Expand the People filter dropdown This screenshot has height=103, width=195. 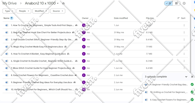point(24,11)
